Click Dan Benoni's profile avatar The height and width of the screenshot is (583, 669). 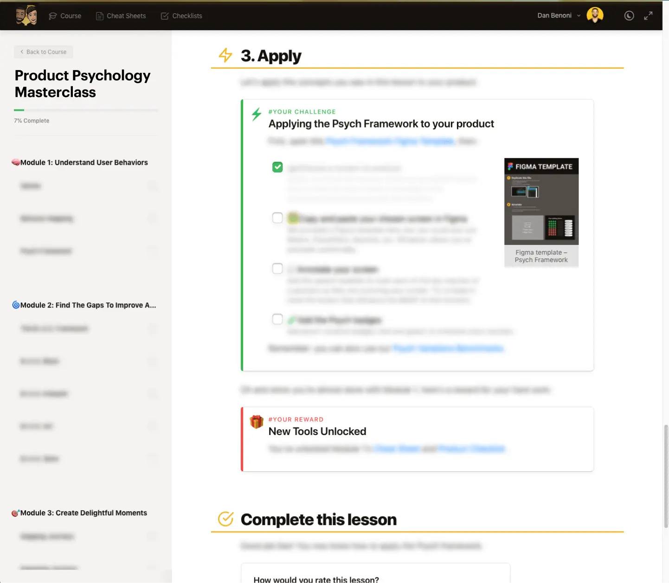(x=595, y=15)
